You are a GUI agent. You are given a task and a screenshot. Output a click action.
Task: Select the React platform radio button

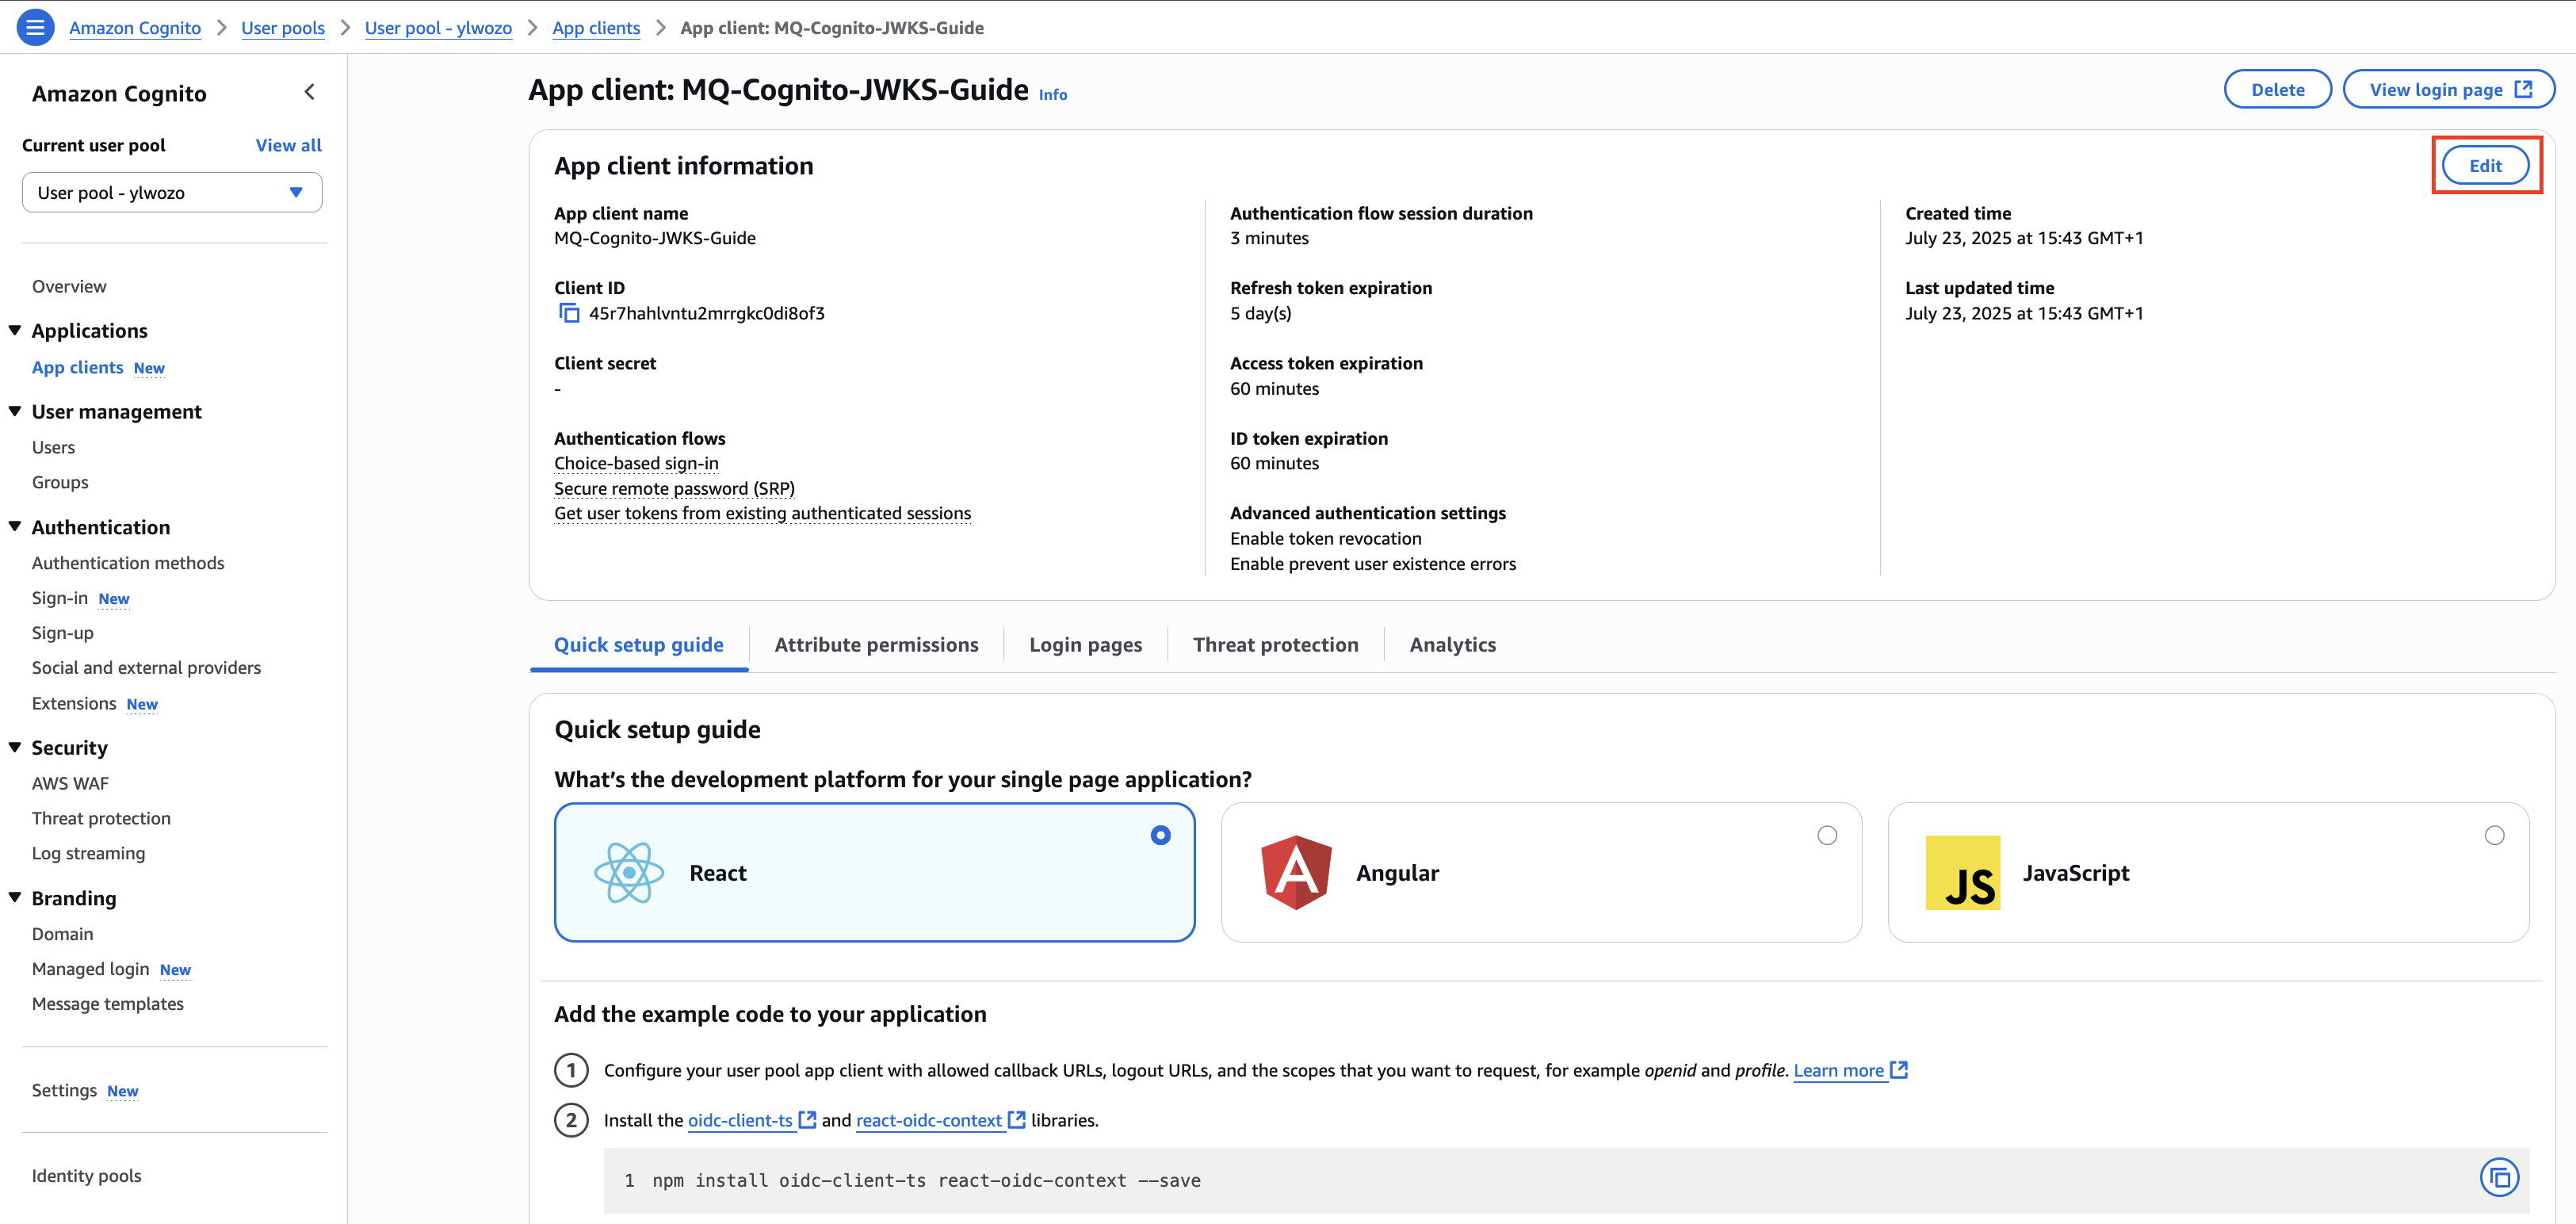click(1160, 835)
